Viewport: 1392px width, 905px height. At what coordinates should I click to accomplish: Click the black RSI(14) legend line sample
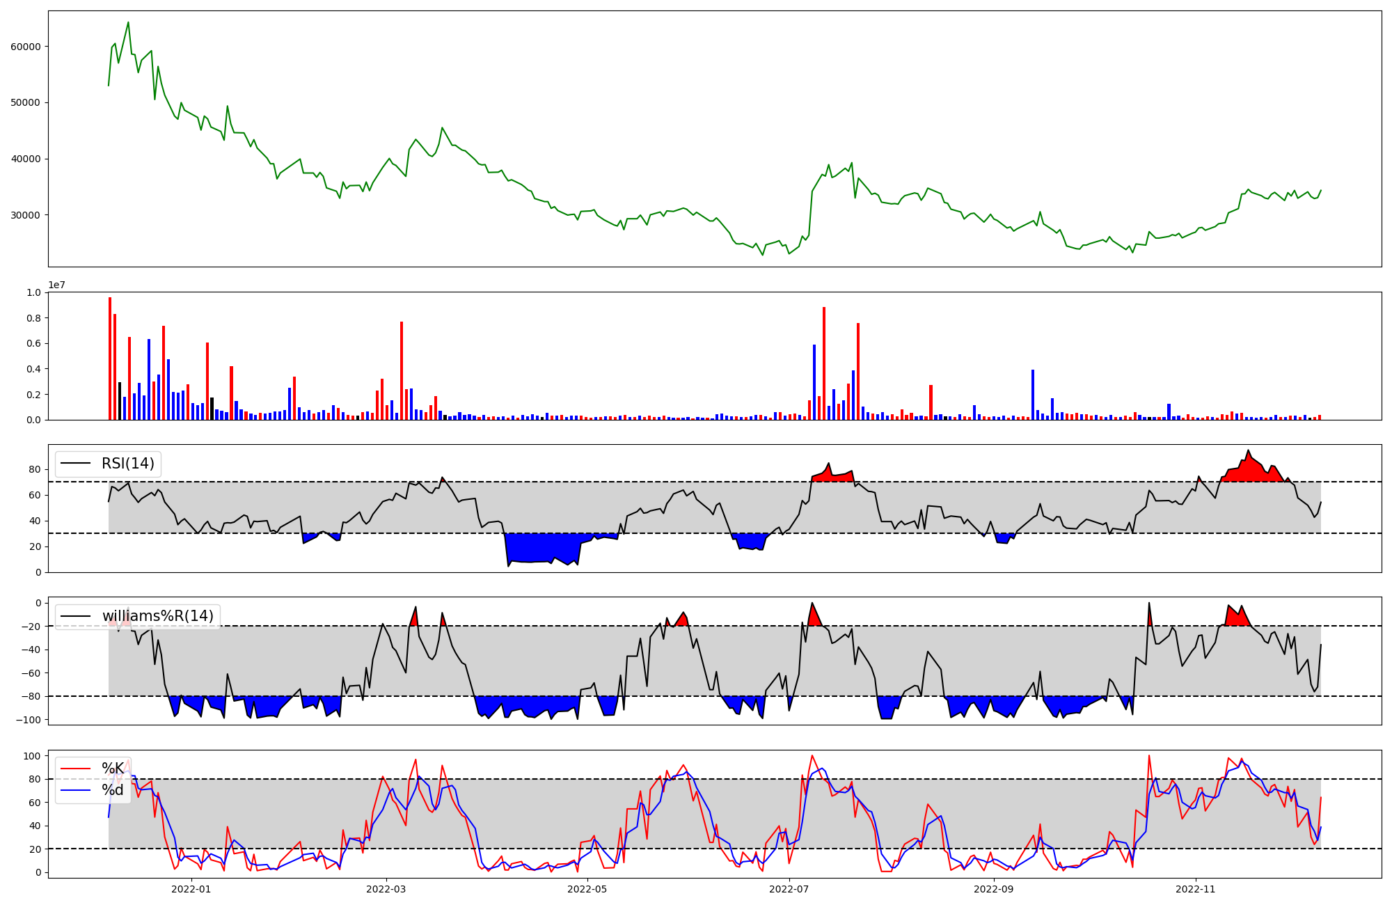pyautogui.click(x=76, y=464)
